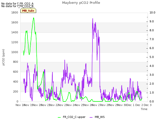Select the Mayberry pCO2 Profile title
The image size is (163, 122).
(x=81, y=3)
